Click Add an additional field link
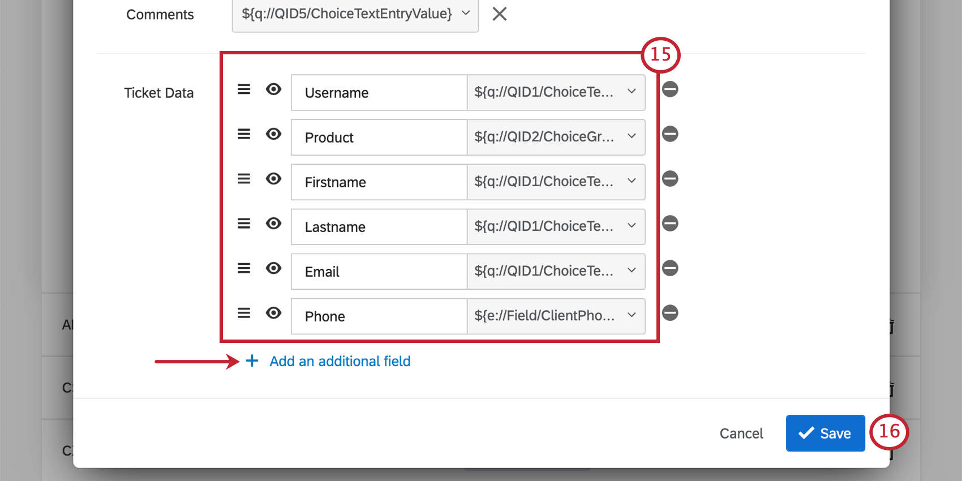 [x=340, y=361]
